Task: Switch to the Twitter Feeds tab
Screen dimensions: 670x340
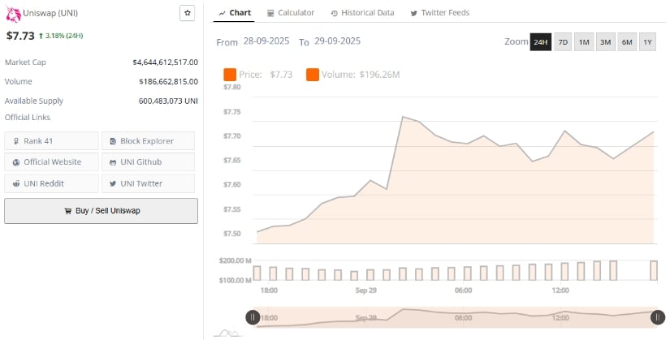Action: coord(439,13)
